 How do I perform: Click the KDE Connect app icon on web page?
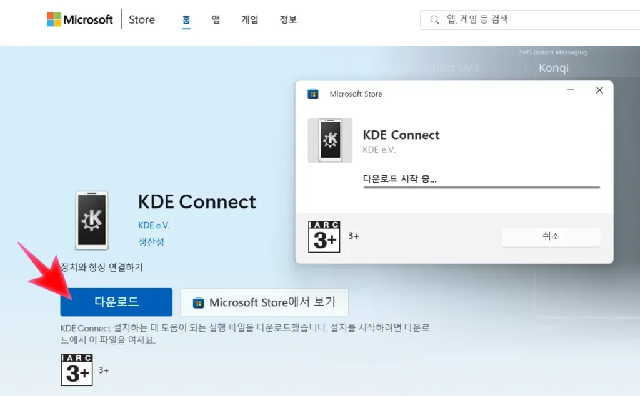click(x=92, y=220)
